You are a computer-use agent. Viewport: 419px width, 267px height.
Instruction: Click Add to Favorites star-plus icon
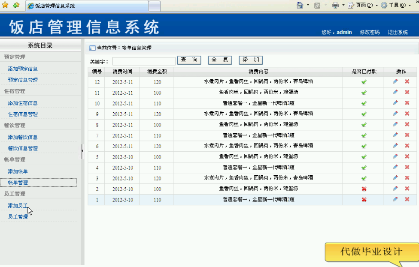pos(16,5)
